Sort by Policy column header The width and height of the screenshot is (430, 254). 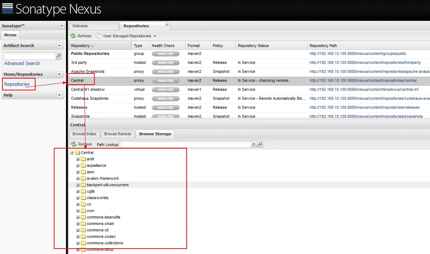223,46
